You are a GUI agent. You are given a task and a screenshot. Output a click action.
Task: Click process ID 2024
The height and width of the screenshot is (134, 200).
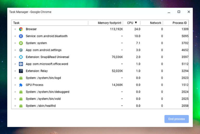[185, 92]
